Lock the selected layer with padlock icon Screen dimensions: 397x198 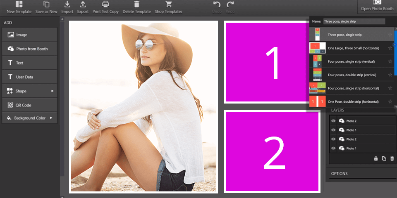pyautogui.click(x=376, y=158)
